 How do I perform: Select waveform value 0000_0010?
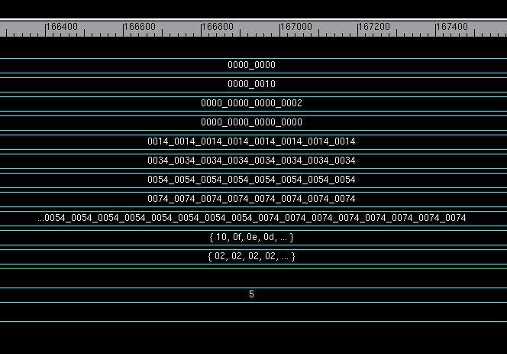tap(251, 84)
